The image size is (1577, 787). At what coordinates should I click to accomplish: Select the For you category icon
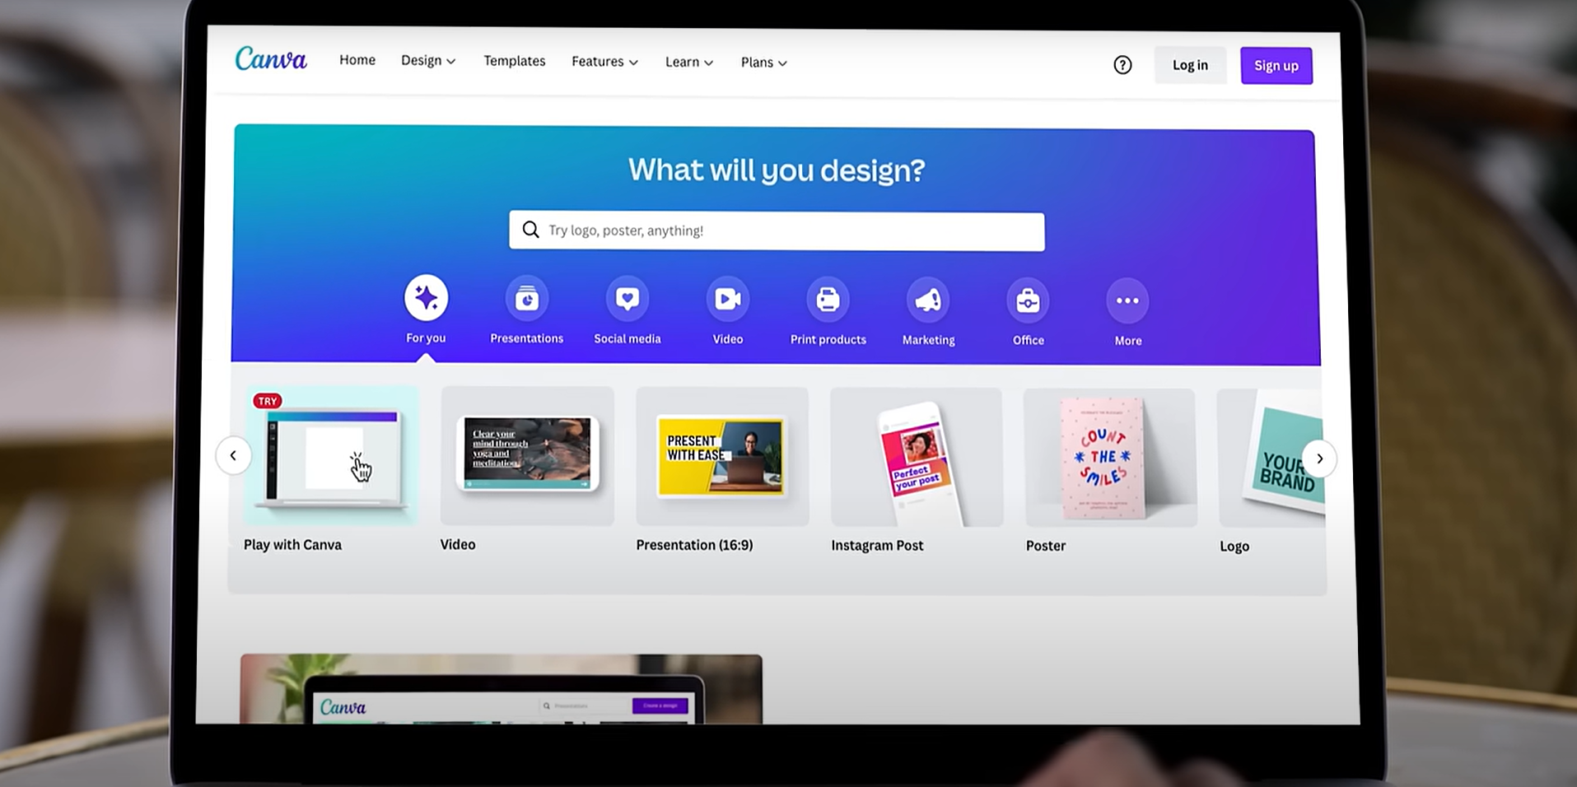coord(426,298)
